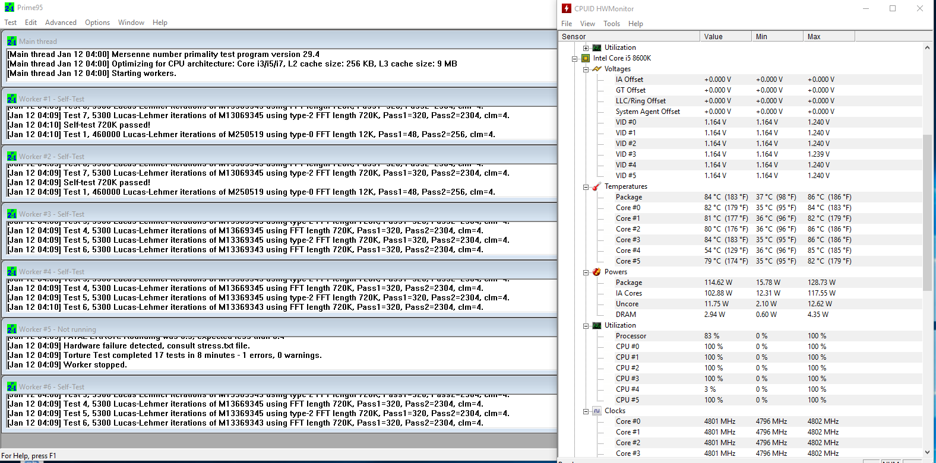
Task: Collapse the Voltages section
Action: (x=586, y=69)
